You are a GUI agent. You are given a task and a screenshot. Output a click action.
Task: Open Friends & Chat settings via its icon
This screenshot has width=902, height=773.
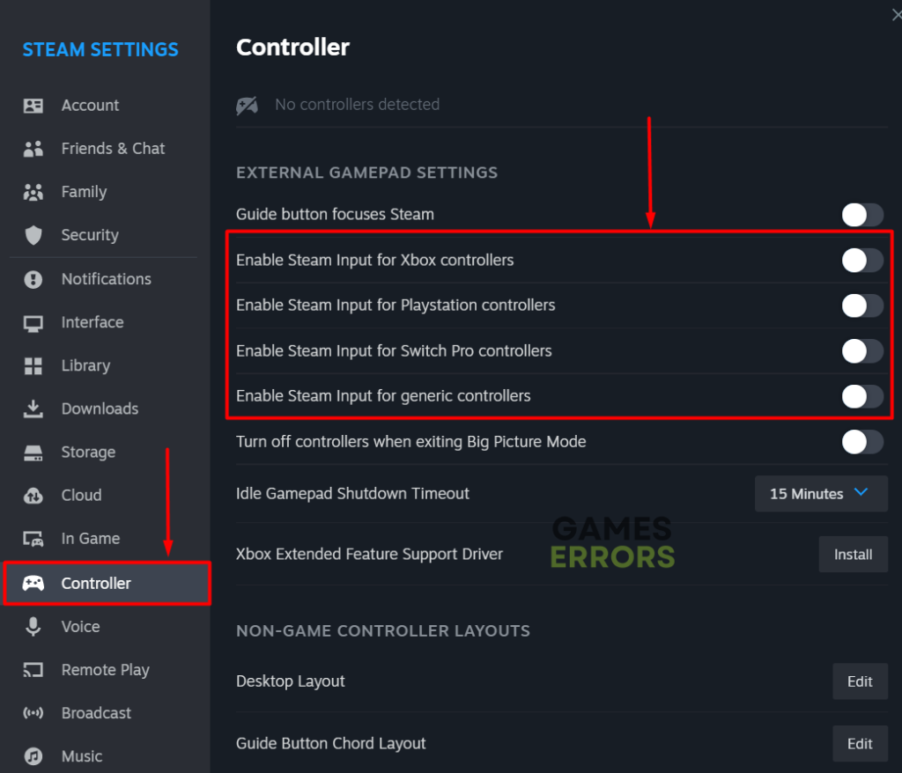(34, 148)
